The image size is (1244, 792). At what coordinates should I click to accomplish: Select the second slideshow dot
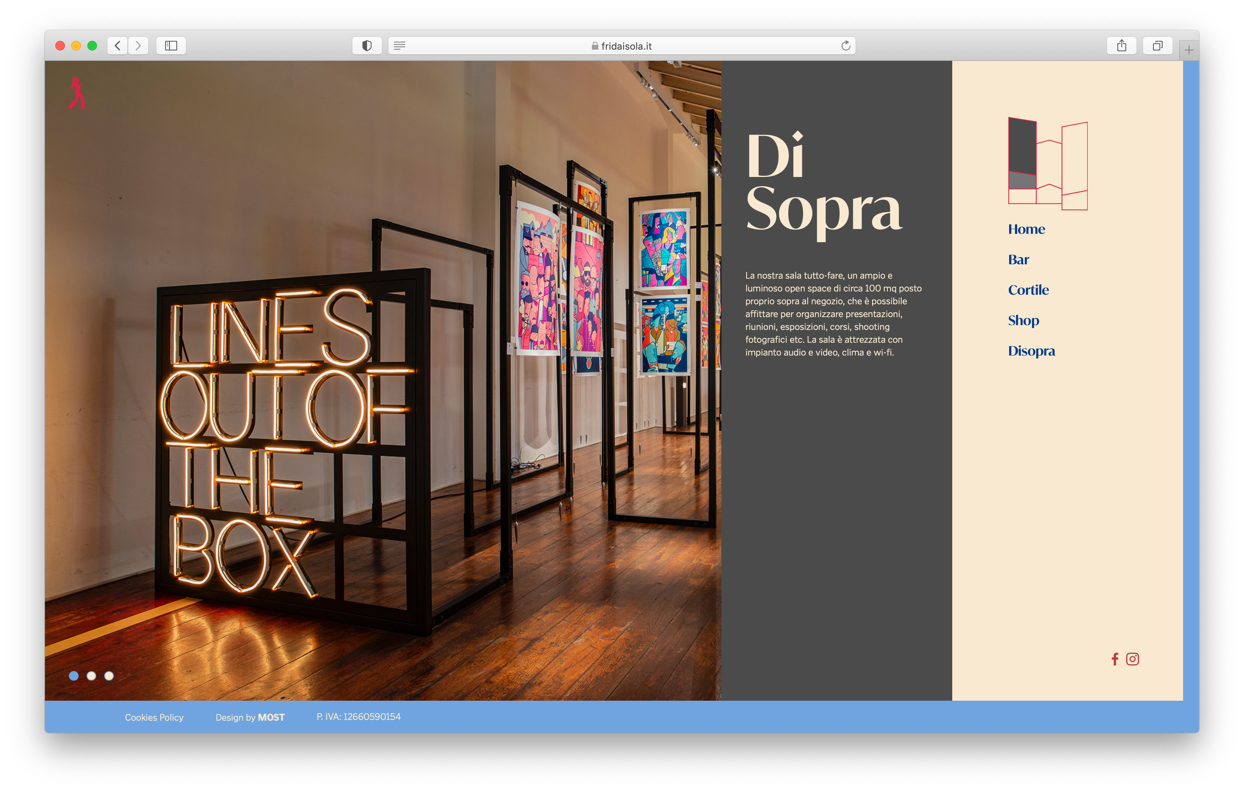point(91,676)
